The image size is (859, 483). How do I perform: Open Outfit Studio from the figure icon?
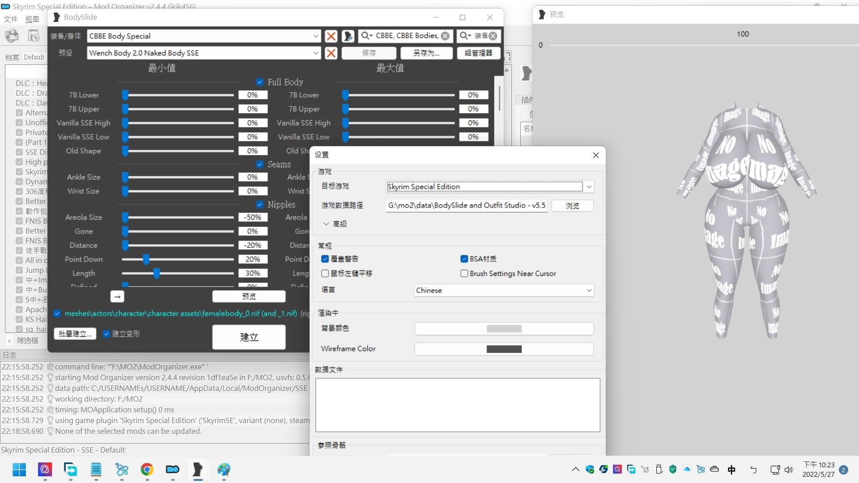pos(348,36)
